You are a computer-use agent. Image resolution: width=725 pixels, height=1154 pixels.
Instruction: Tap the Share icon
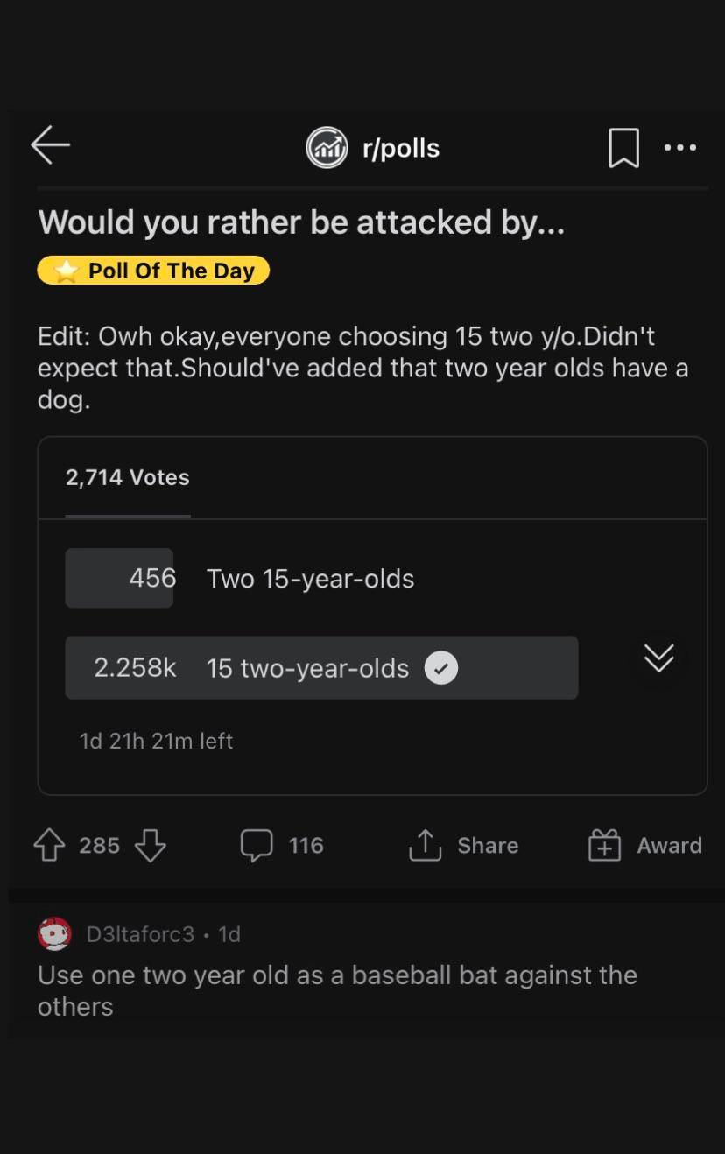426,845
